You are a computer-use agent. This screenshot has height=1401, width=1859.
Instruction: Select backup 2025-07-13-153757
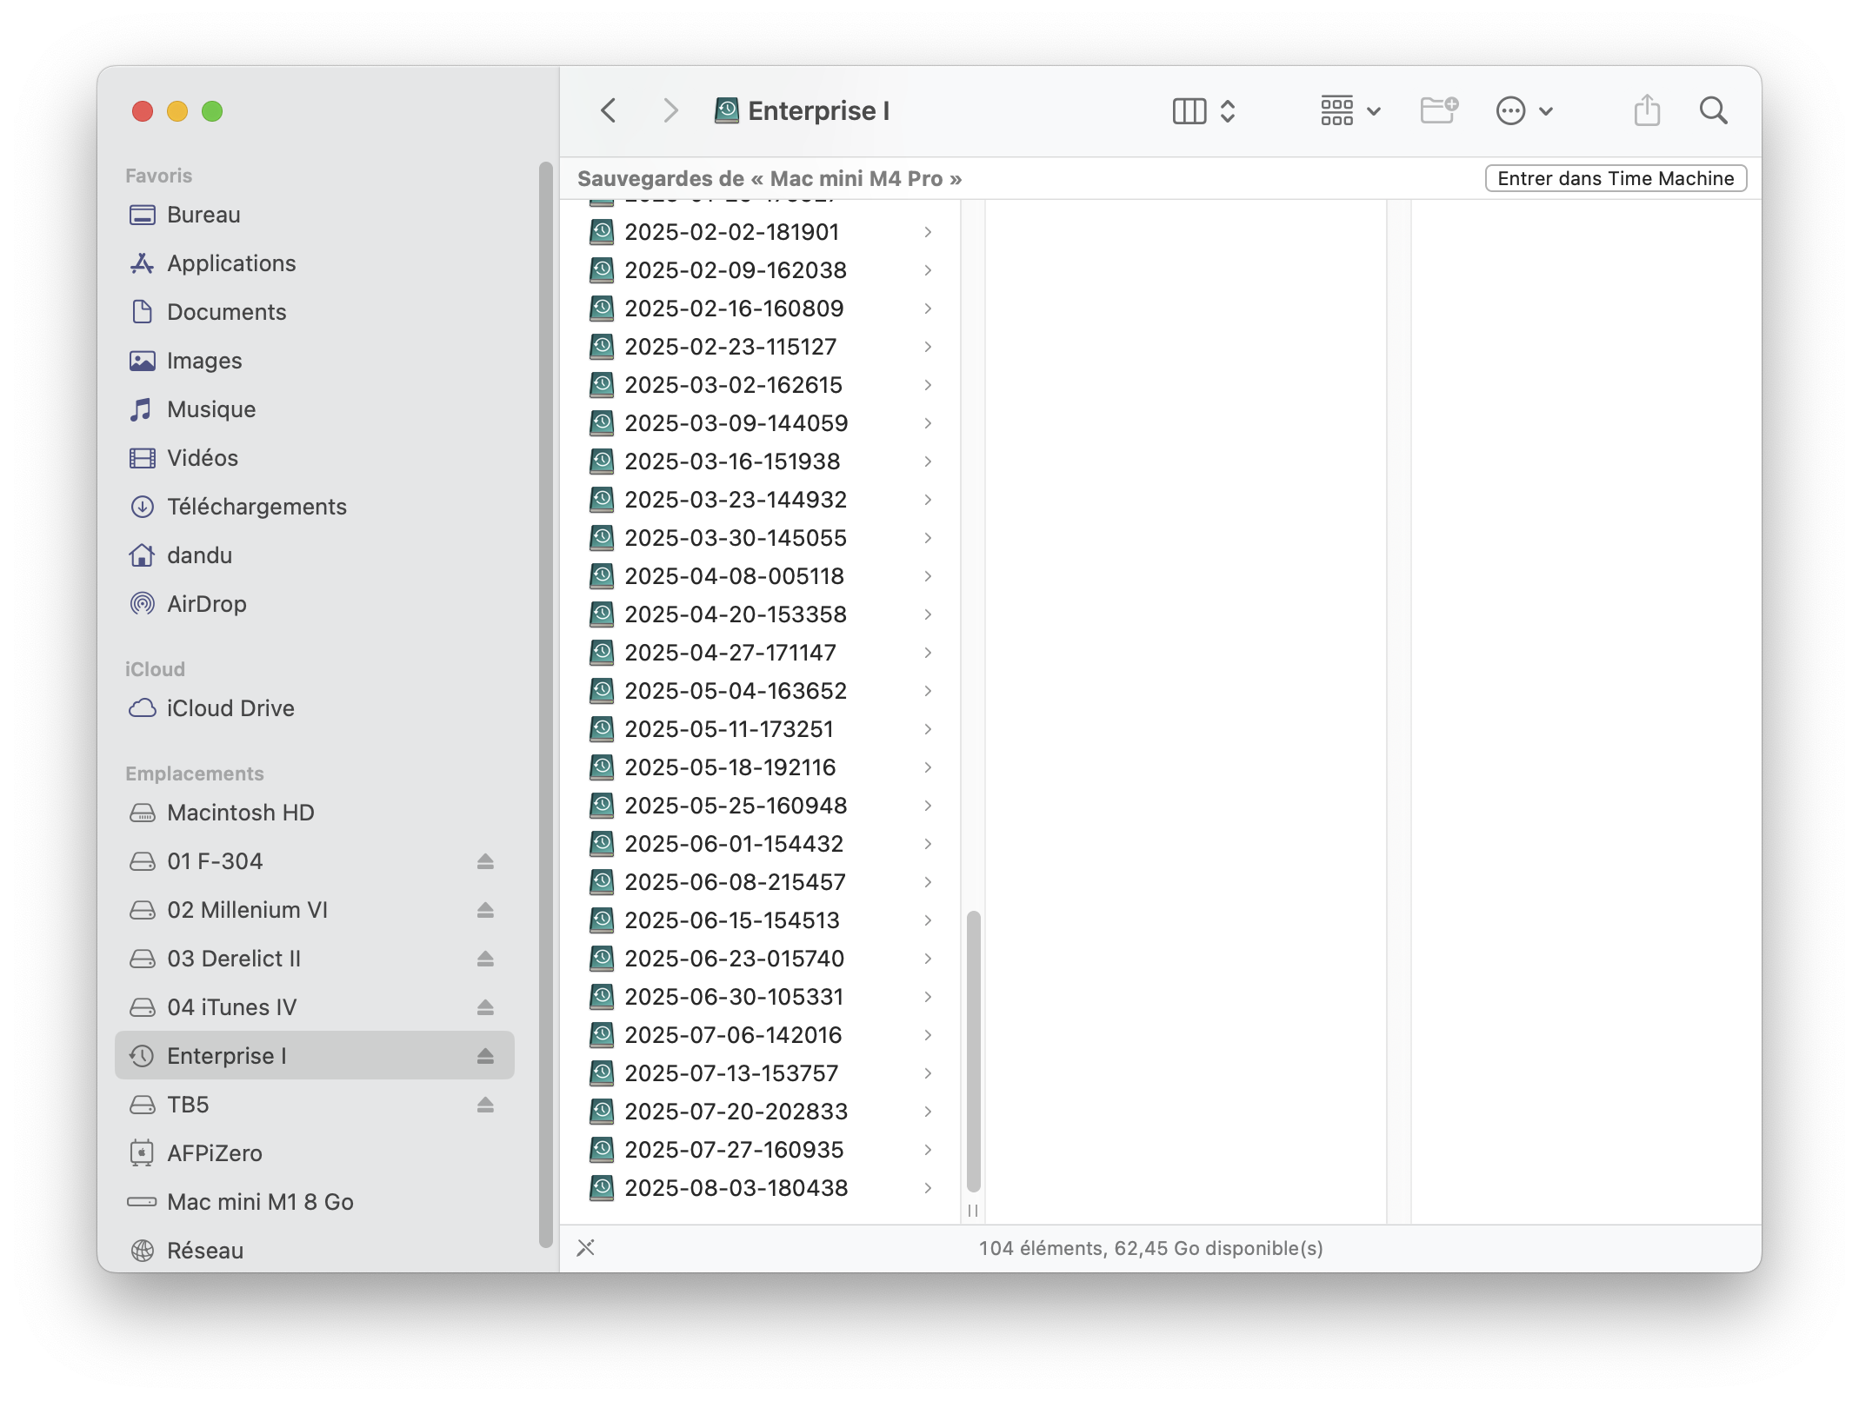pos(762,1073)
